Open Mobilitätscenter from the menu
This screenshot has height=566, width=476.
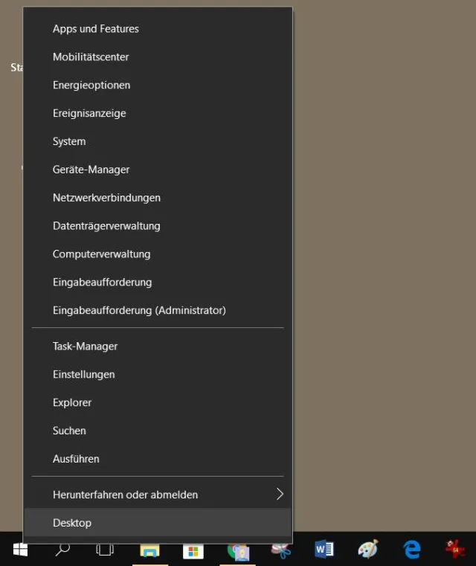coord(91,57)
